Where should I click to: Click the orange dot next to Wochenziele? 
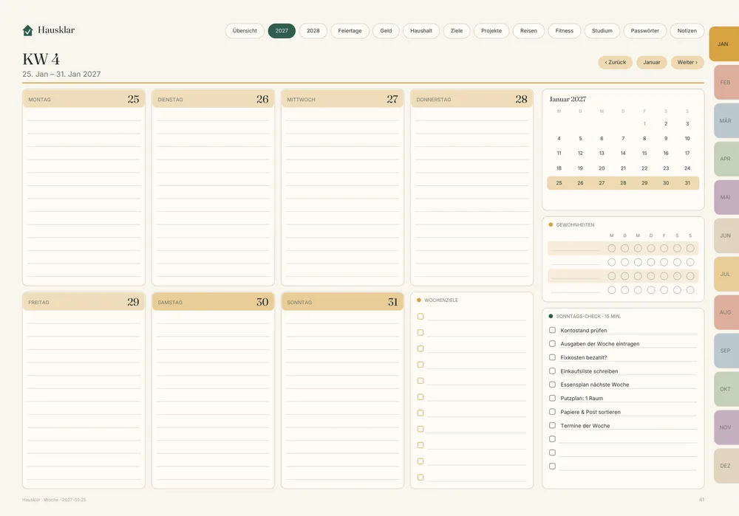(419, 300)
